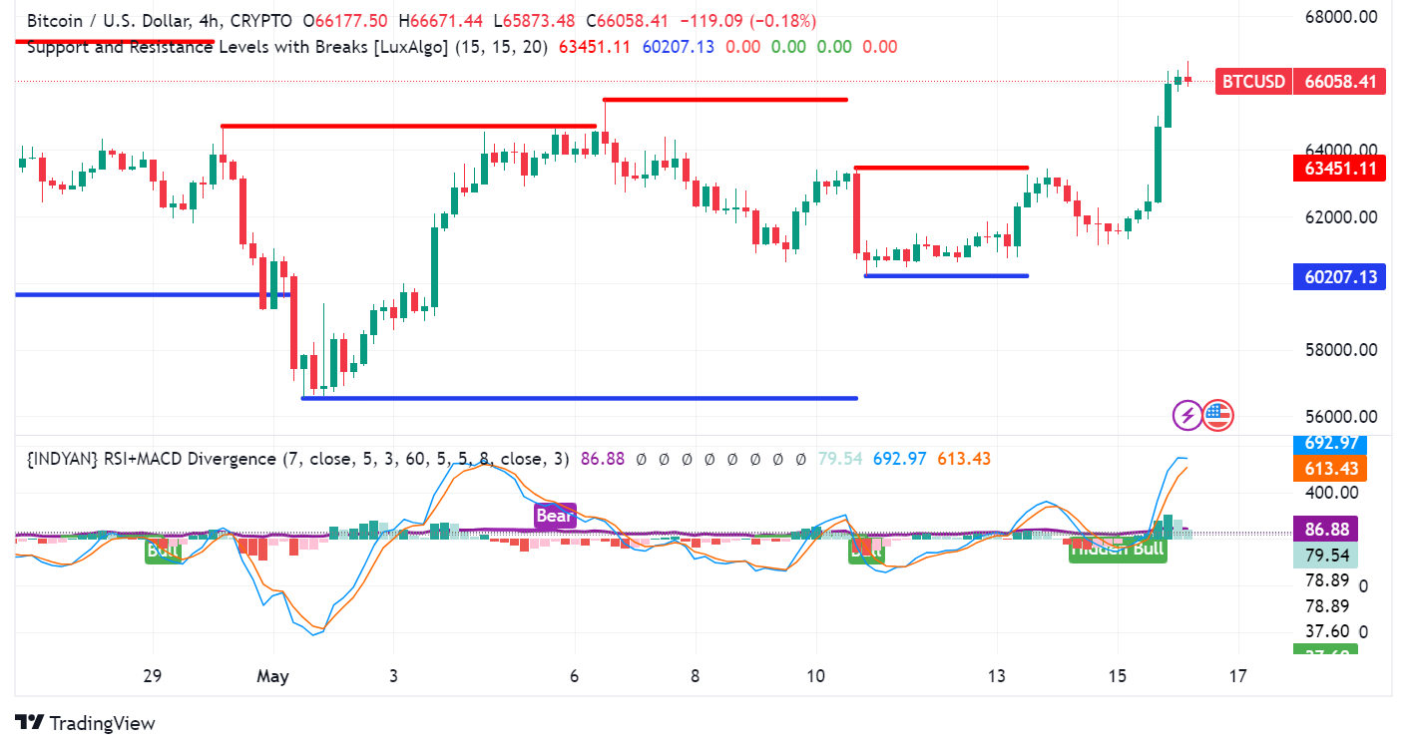Viewport: 1407px width, 749px height.
Task: Click the Bull marker near date 10
Action: pyautogui.click(x=866, y=550)
